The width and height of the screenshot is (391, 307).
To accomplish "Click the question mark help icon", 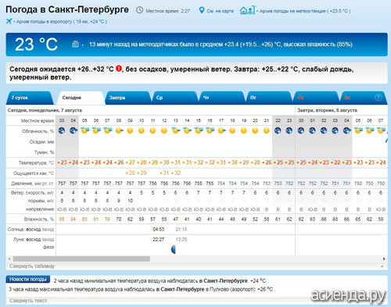I will (378, 98).
